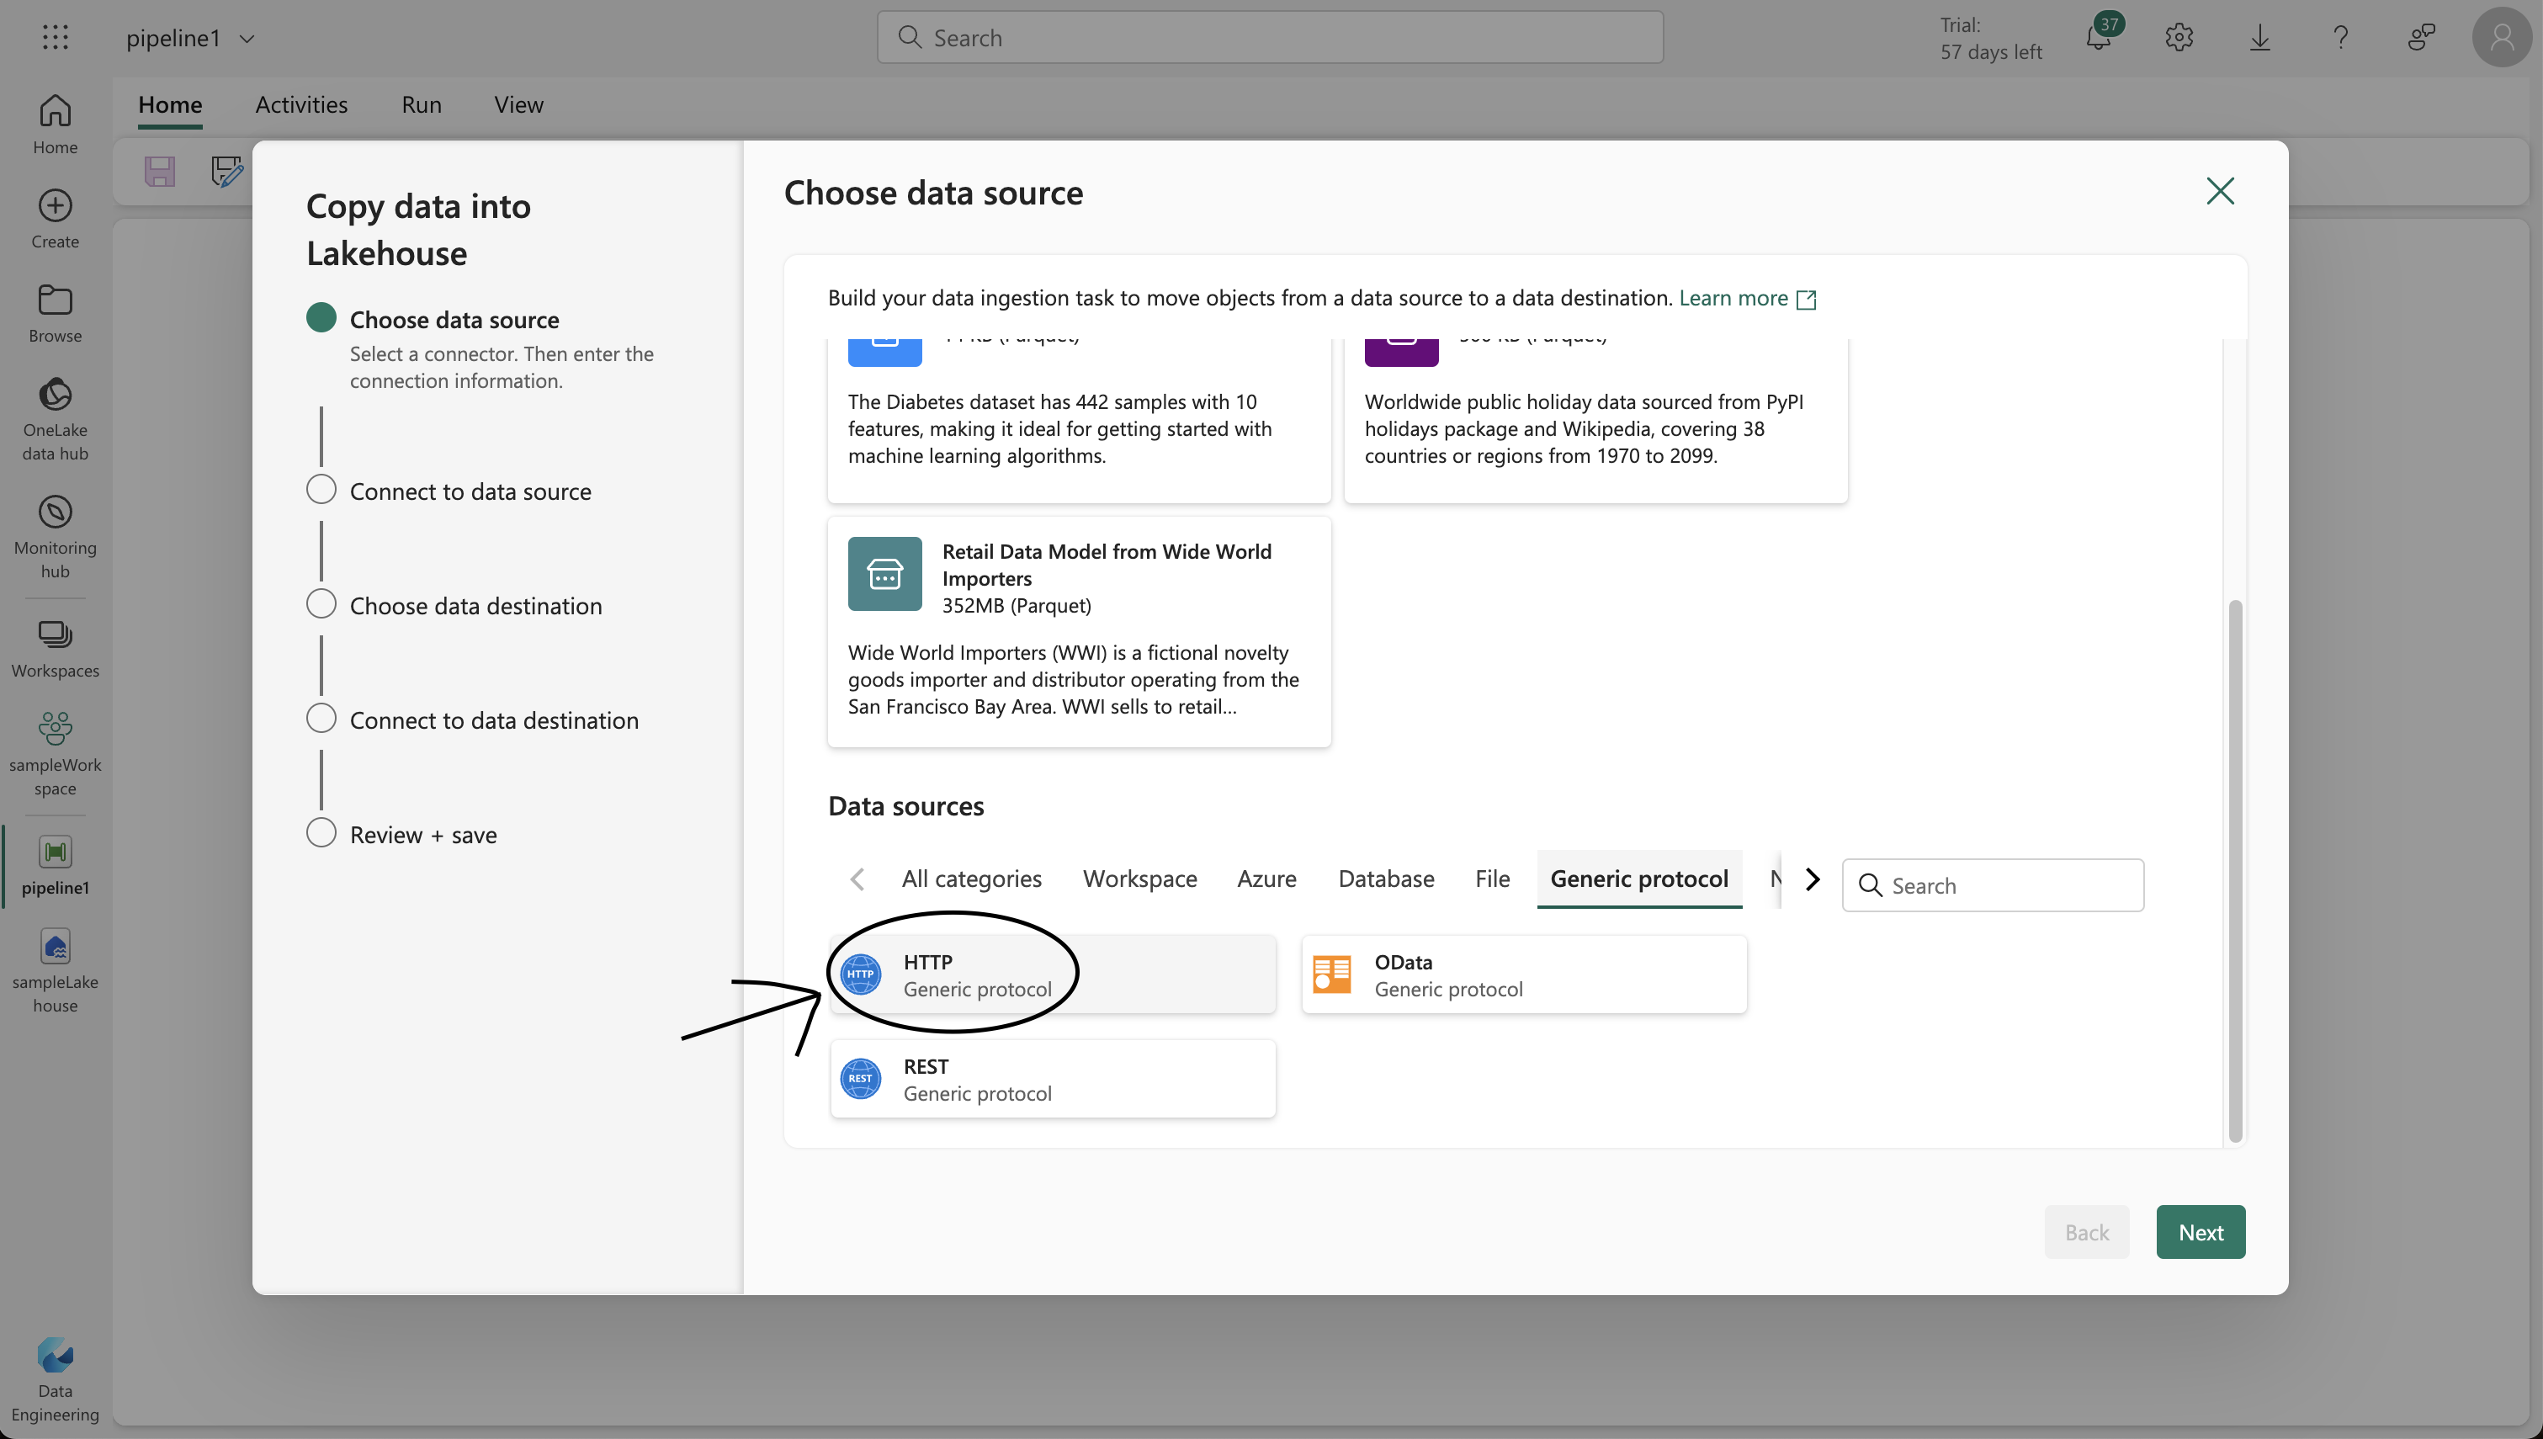Show previous data source categories

[857, 879]
